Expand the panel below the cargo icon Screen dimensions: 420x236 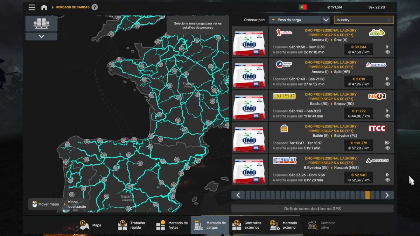[x=41, y=36]
